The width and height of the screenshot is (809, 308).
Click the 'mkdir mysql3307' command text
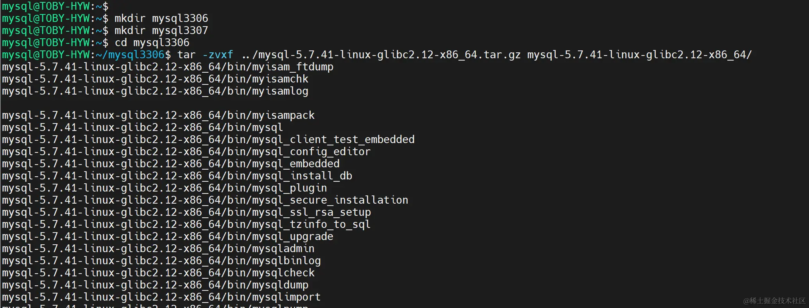(x=161, y=30)
